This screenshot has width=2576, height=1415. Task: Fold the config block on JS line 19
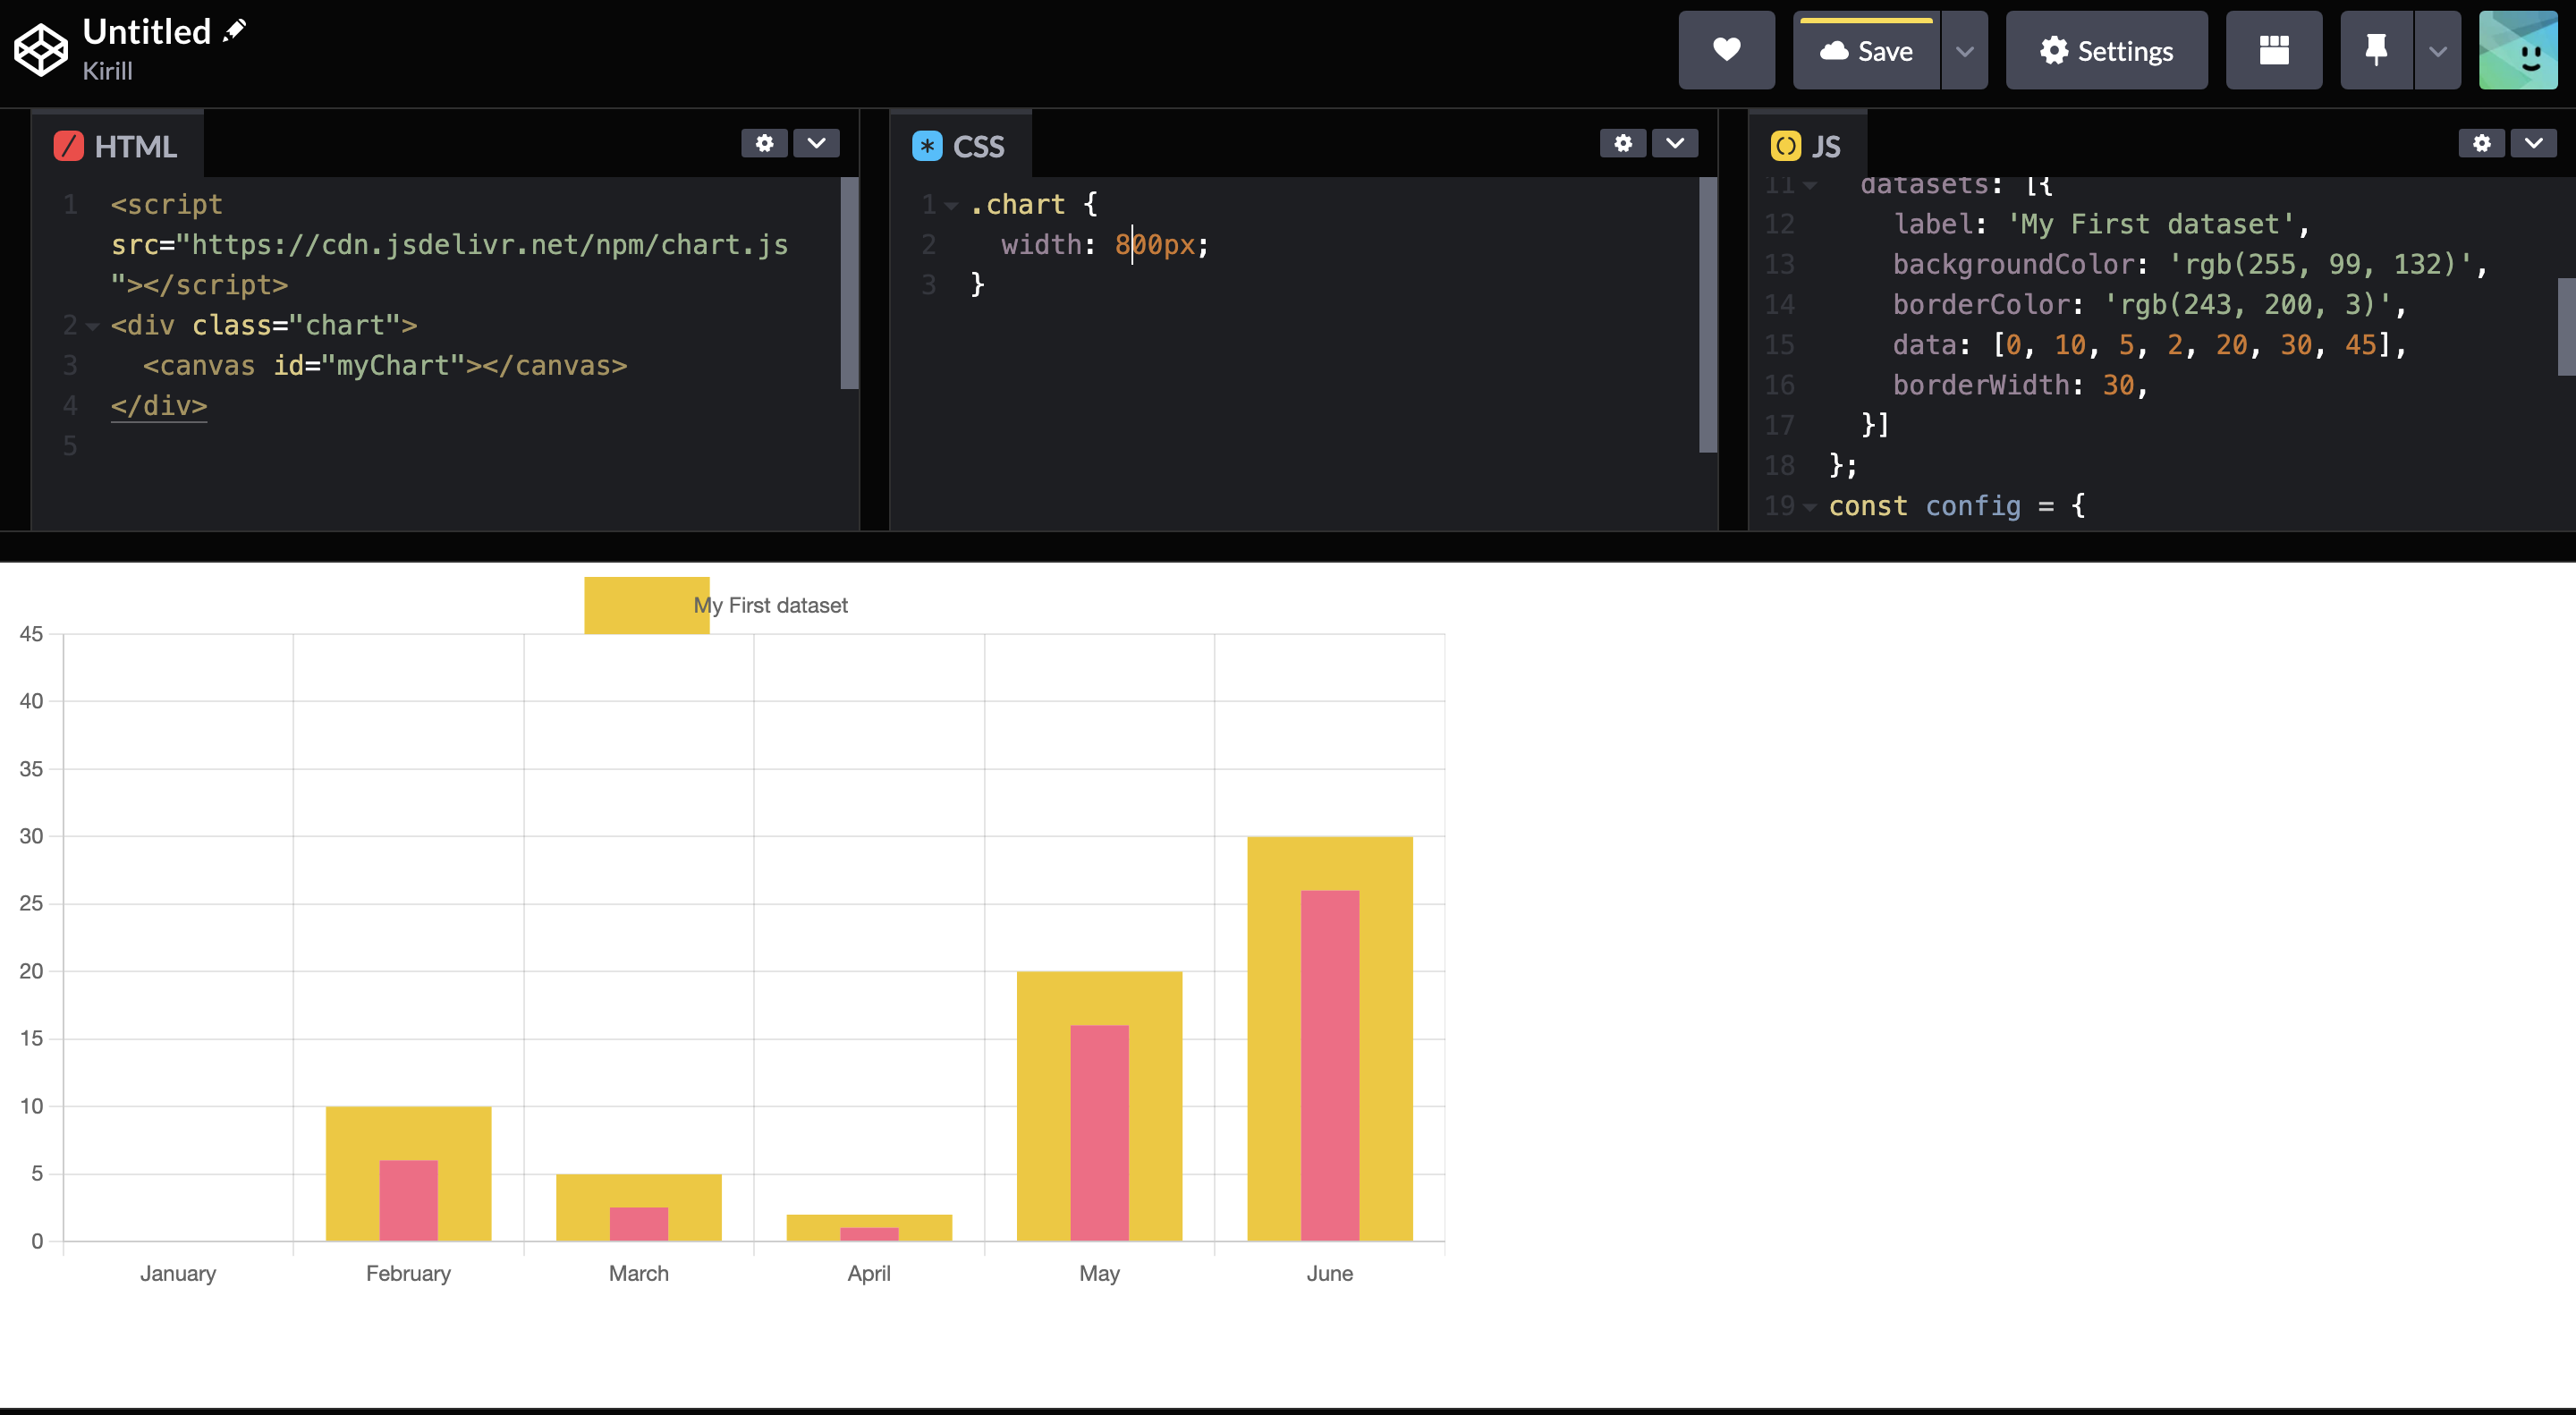point(1809,507)
